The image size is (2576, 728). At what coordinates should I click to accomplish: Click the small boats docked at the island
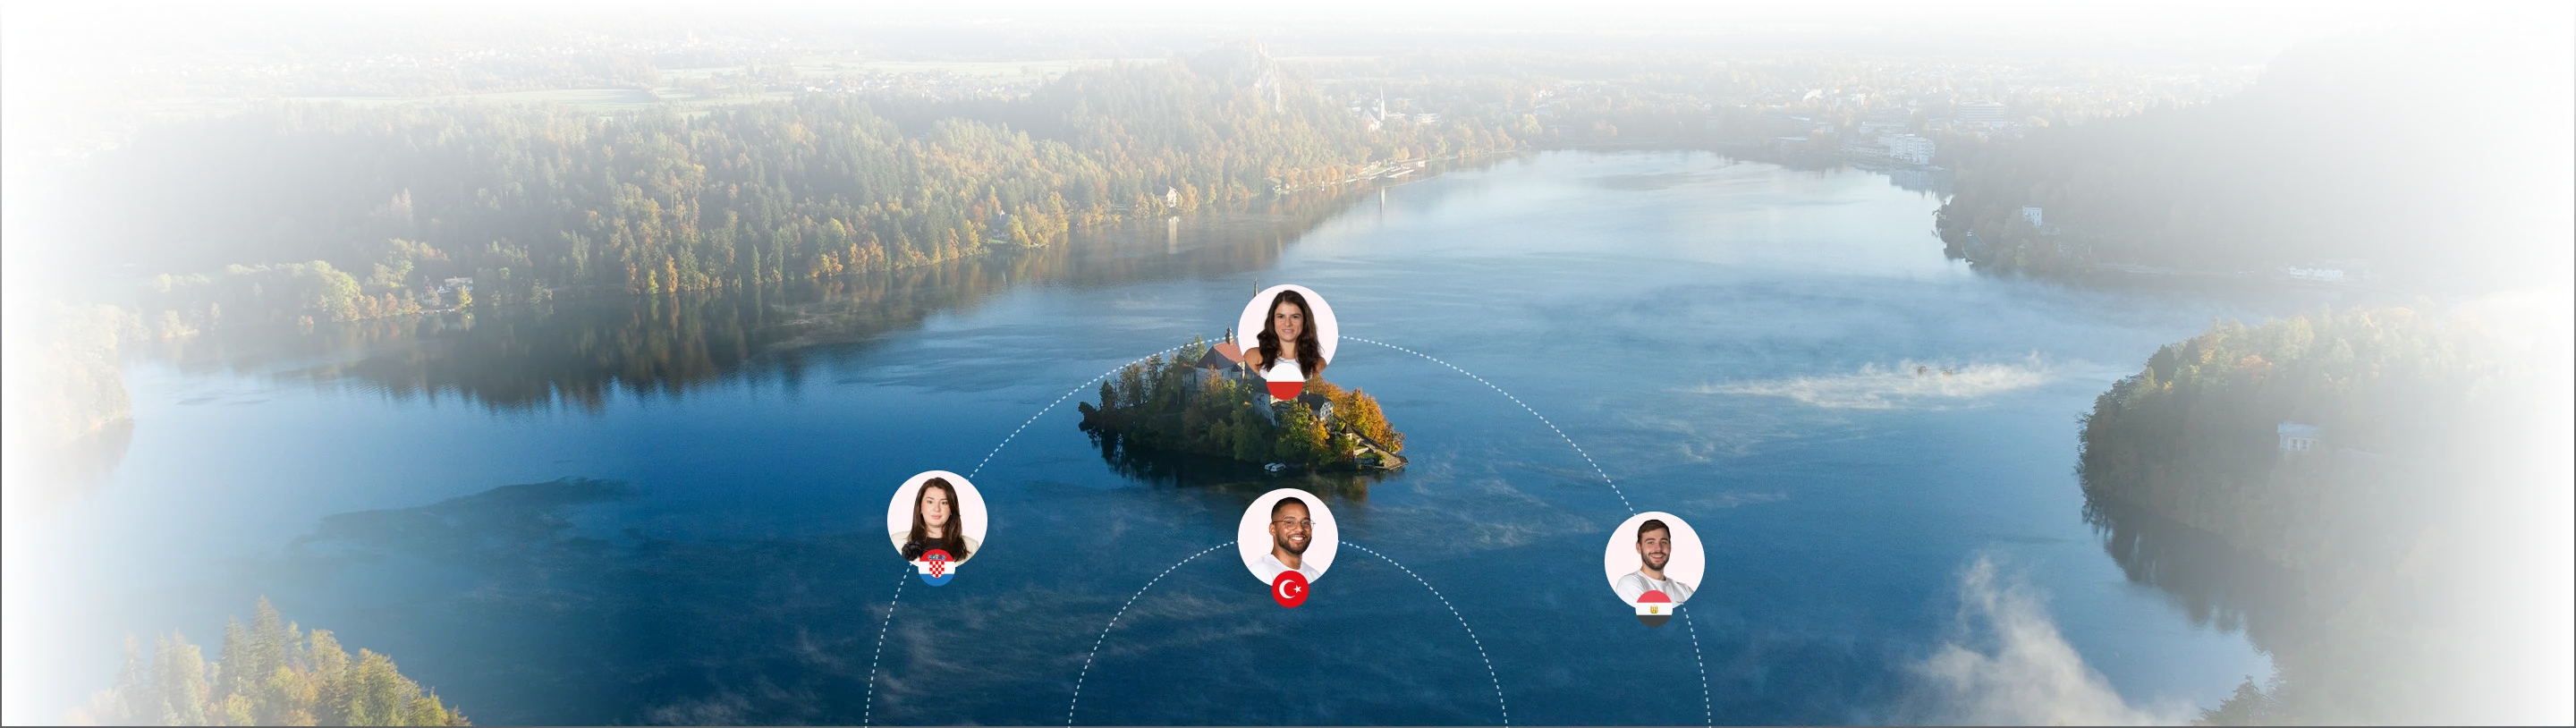1275,466
